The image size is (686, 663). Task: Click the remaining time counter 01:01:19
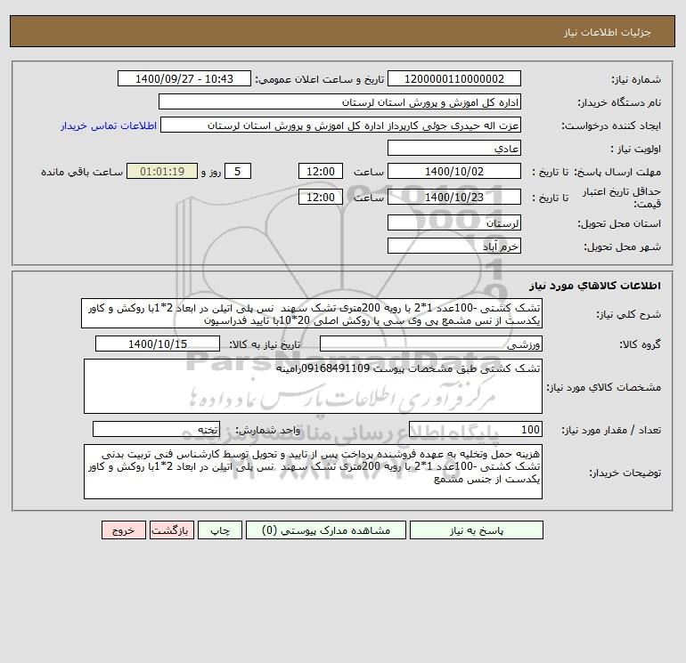tap(162, 172)
